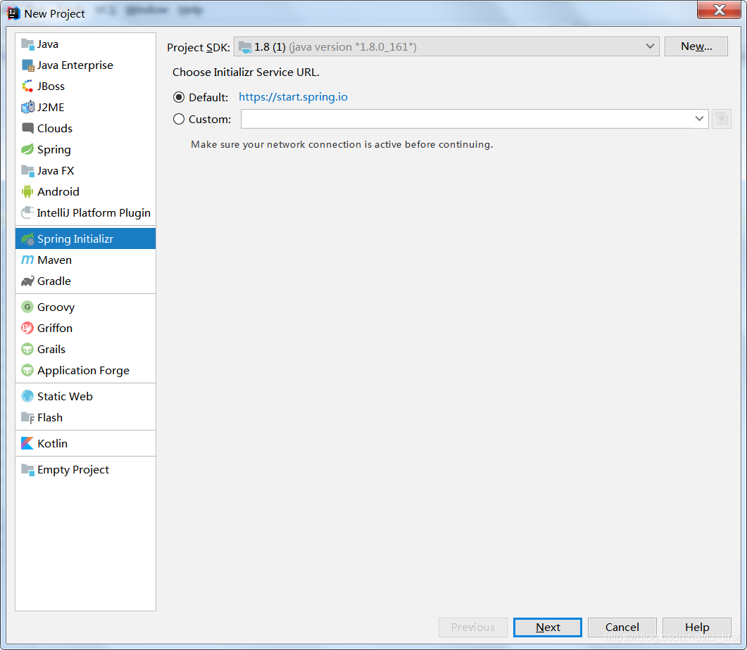Select Java FX label in list
This screenshot has width=747, height=650.
pyautogui.click(x=56, y=170)
